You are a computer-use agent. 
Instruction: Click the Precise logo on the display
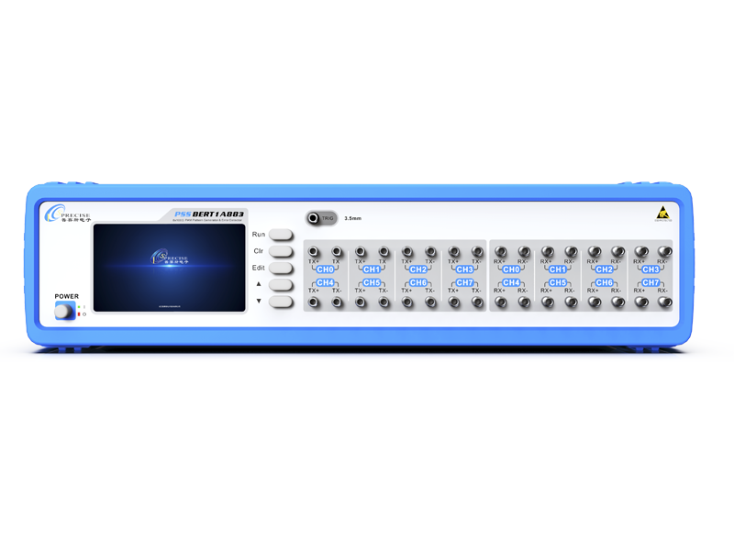169,257
